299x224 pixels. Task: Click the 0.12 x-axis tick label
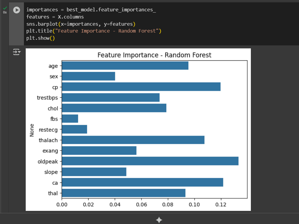click(221, 205)
